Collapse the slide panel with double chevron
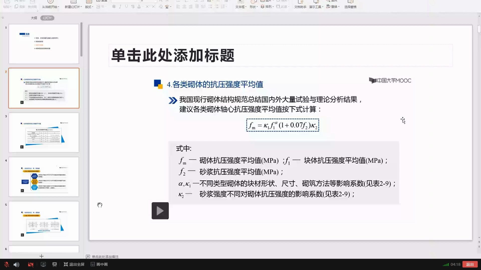This screenshot has width=481, height=270. pyautogui.click(x=3, y=18)
